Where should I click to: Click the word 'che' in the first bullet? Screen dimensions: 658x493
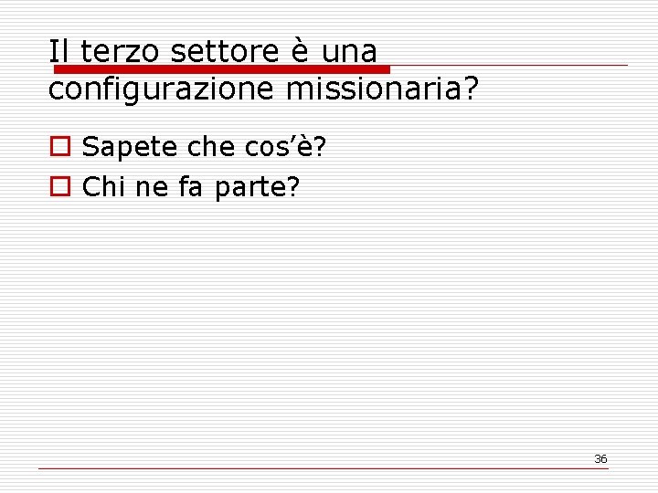coord(211,146)
